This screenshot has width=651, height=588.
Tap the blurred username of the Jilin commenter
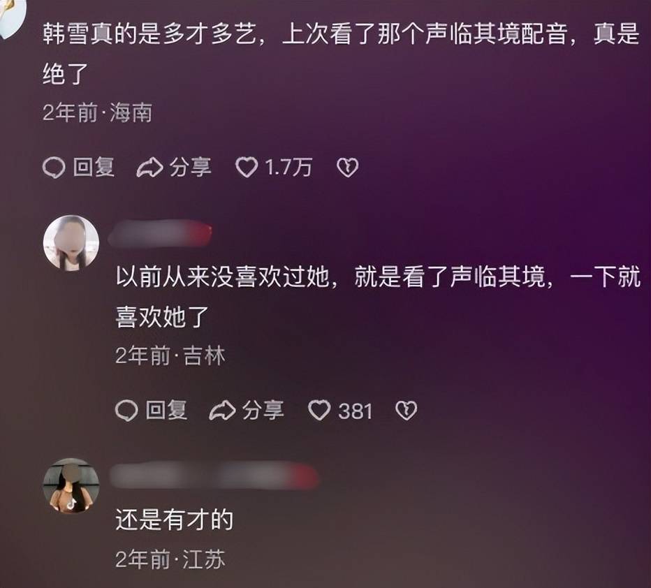(x=160, y=234)
